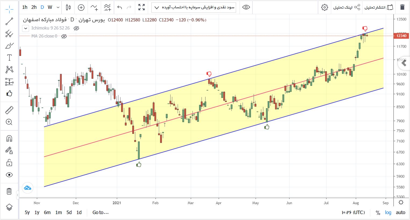410x220 pixels.
Task: Select the red midline of the channel
Action: click(213, 107)
